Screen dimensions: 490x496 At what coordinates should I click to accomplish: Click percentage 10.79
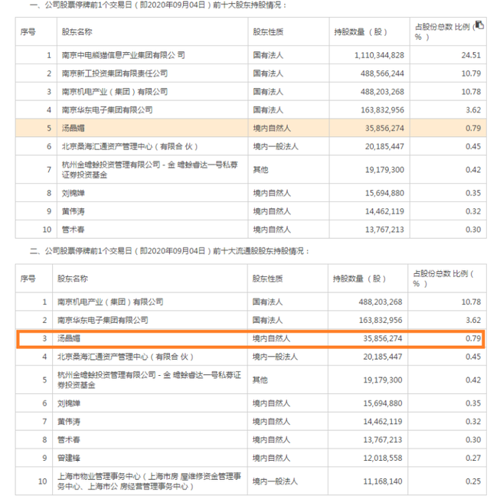point(471,73)
